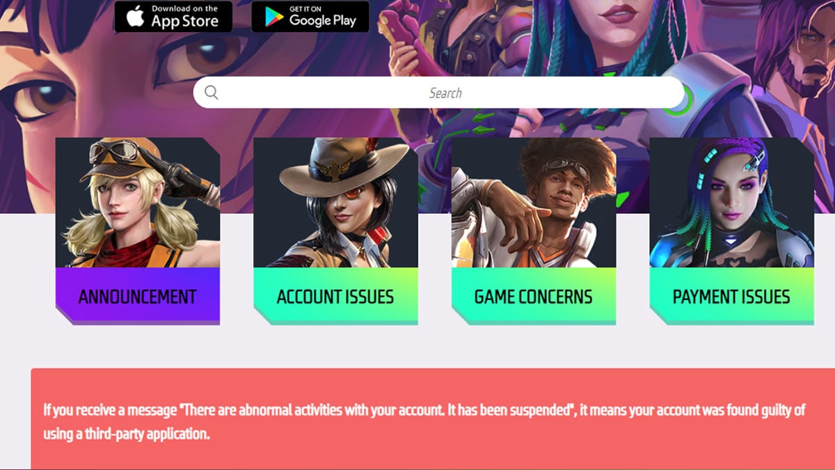835x470 pixels.
Task: Click the quoted "abnormal activities" message text
Action: click(x=376, y=409)
